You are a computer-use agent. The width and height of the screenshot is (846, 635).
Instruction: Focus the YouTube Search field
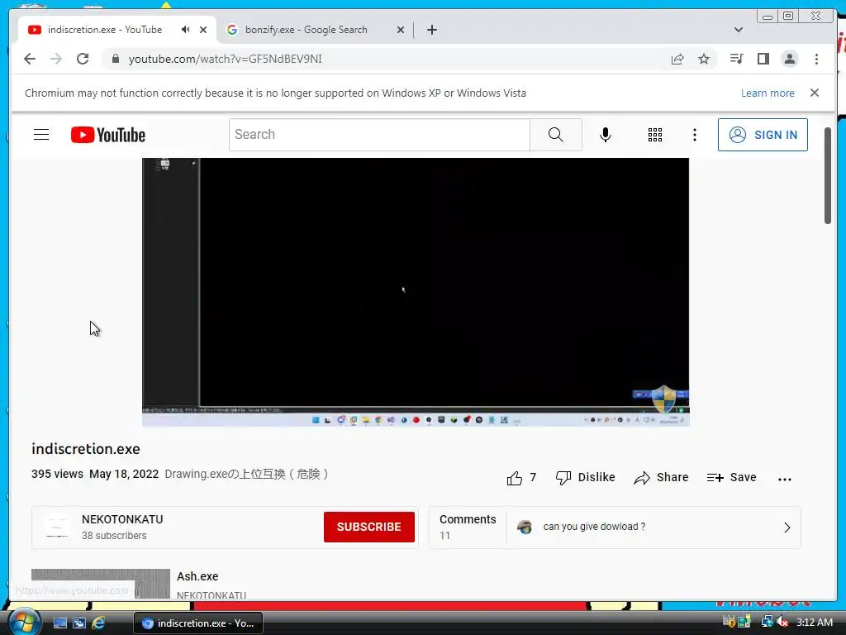[380, 135]
